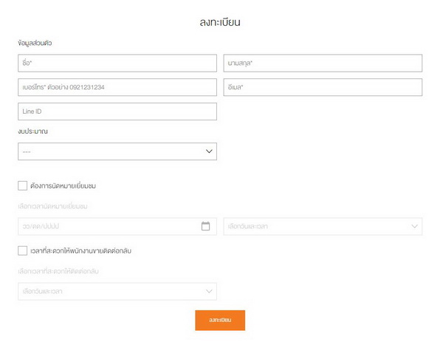Viewport: 443px width, 342px height.
Task: Click the calendar icon in the date field
Action: pyautogui.click(x=206, y=226)
